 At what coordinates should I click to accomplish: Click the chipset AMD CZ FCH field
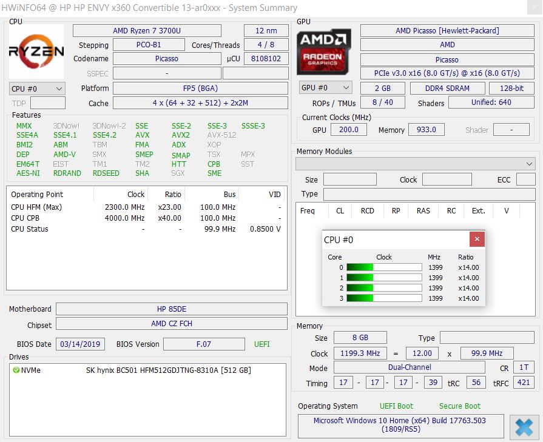tap(172, 323)
